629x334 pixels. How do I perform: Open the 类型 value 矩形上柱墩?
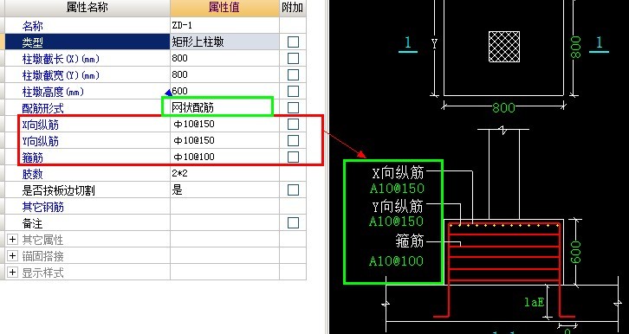click(x=224, y=42)
